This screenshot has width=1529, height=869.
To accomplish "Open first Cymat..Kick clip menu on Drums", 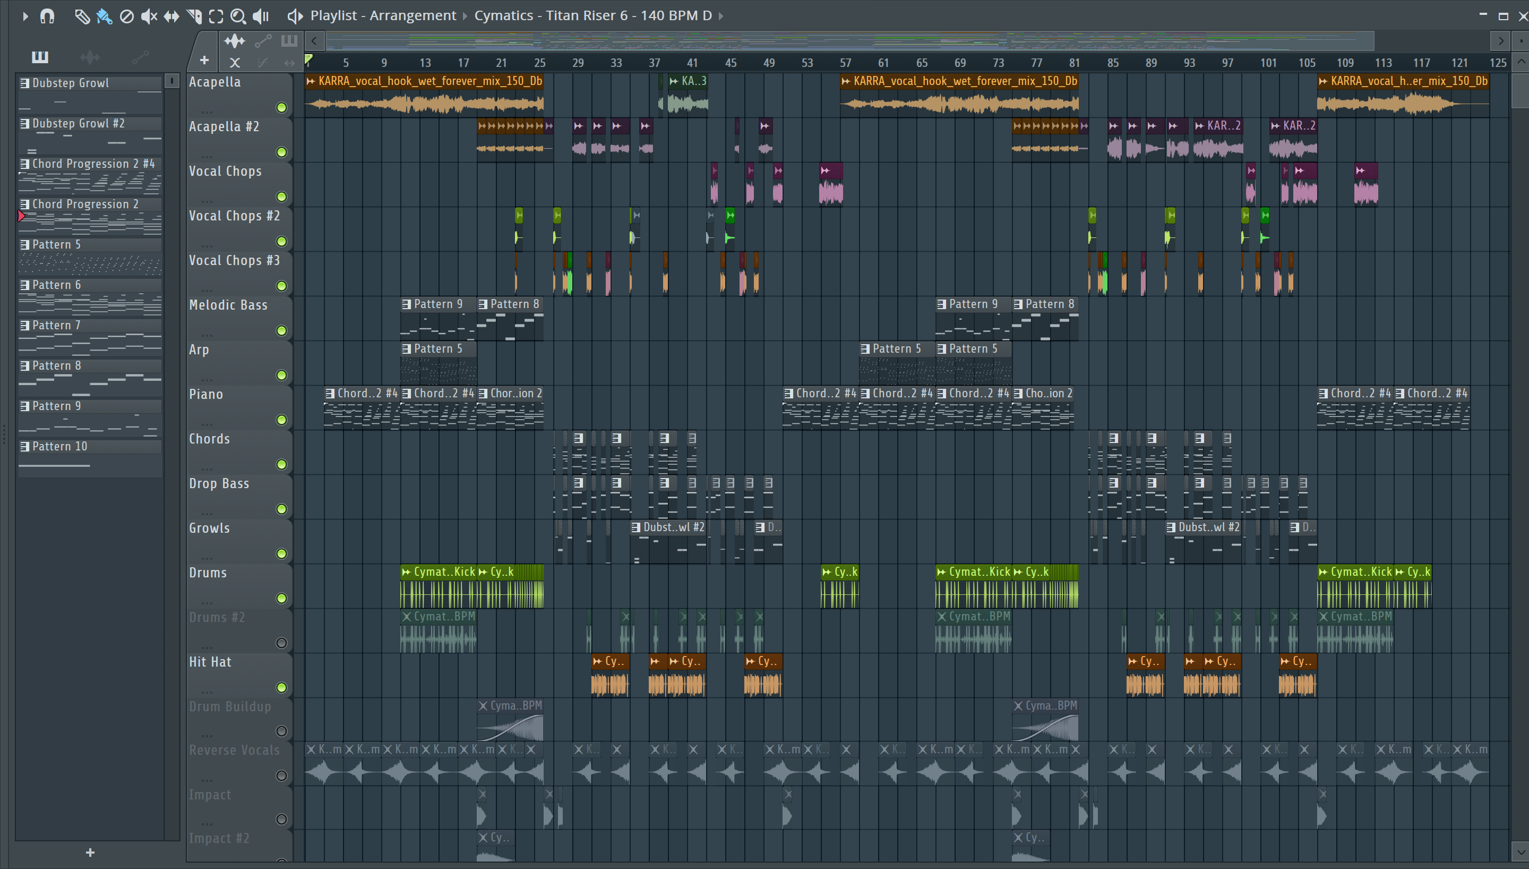I will (x=406, y=573).
